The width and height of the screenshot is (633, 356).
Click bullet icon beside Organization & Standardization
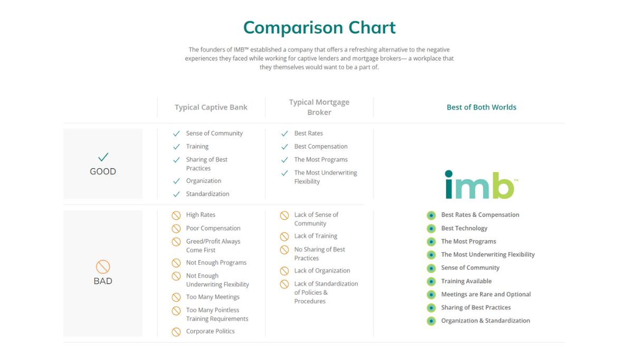(x=431, y=321)
